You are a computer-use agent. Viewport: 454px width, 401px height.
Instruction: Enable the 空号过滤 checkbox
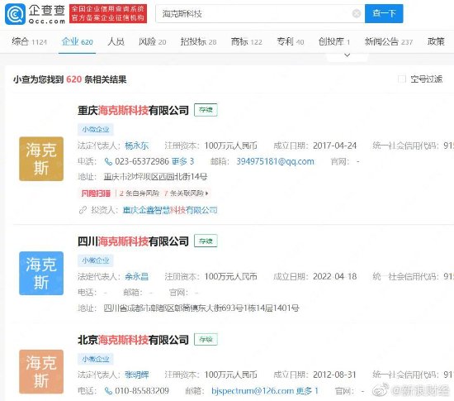(x=402, y=79)
